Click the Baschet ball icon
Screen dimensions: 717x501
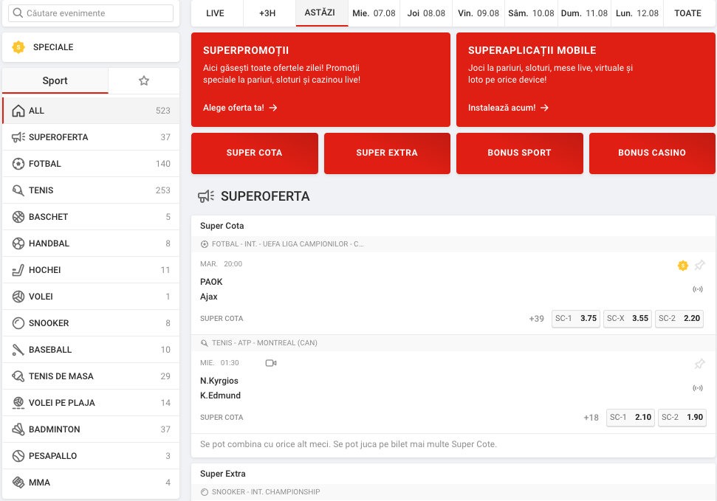(x=18, y=217)
